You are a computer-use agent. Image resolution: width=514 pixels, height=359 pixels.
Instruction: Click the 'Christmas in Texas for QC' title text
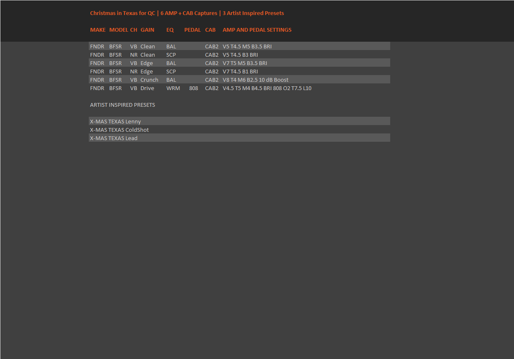[x=123, y=13]
